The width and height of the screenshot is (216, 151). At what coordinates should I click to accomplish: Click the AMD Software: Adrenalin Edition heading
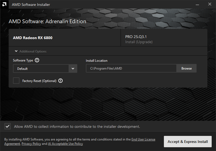[48, 22]
